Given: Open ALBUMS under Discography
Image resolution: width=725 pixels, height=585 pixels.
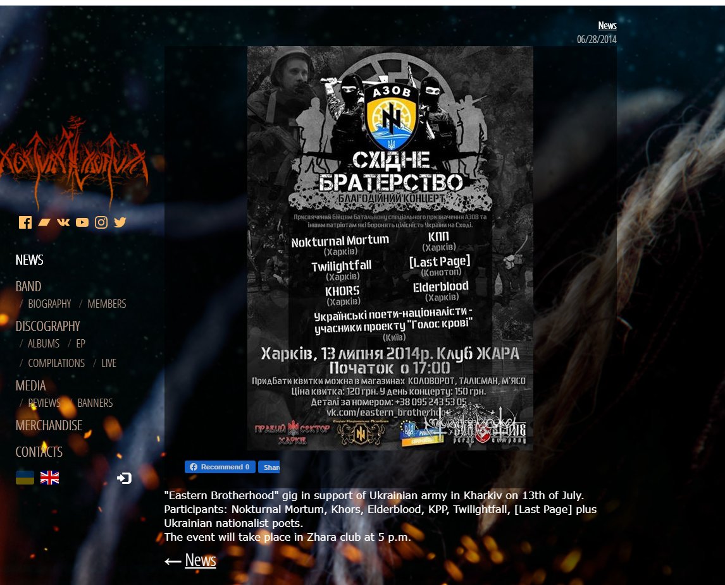Looking at the screenshot, I should 44,344.
